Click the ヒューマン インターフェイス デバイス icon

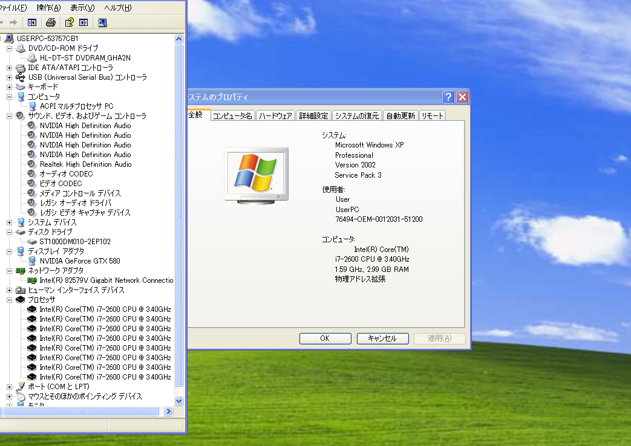(x=21, y=290)
